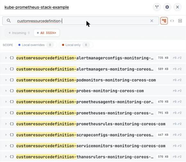Click braces icon of servicemonitors row
Screen dimensions: 186x162
point(12,146)
